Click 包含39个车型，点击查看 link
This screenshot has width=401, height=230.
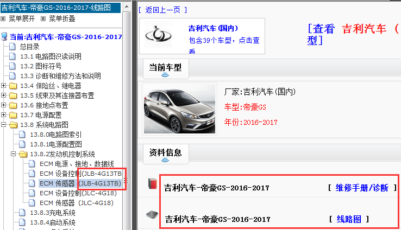[224, 46]
